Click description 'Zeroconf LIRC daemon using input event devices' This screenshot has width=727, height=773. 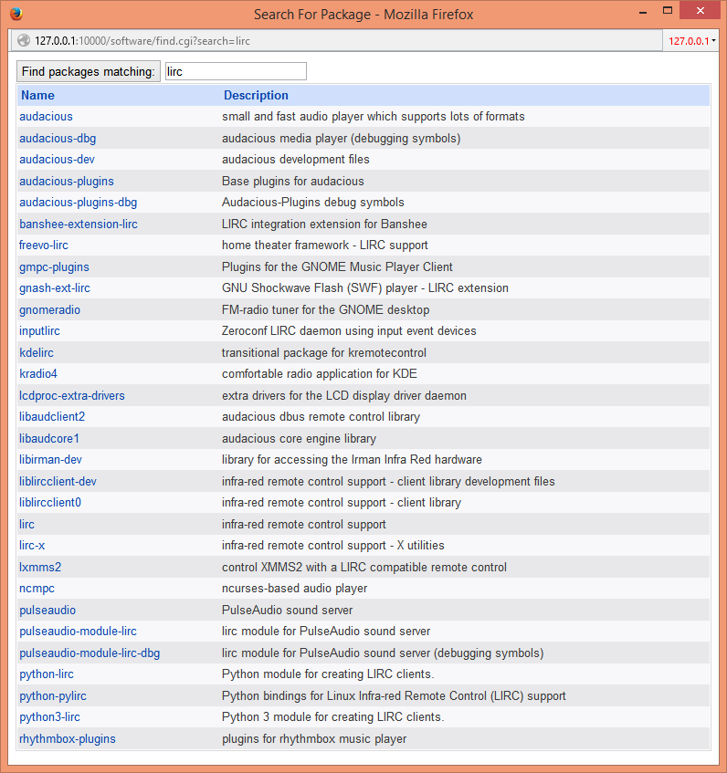point(349,330)
